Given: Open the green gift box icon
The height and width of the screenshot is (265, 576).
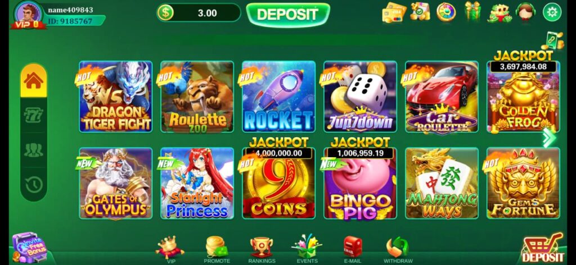Looking at the screenshot, I should point(472,12).
